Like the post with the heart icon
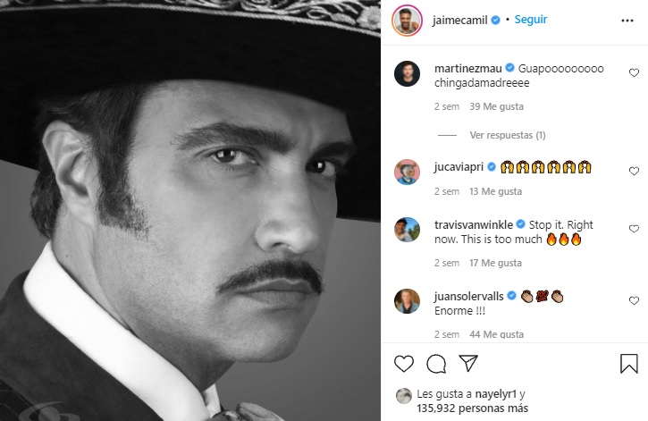The height and width of the screenshot is (421, 648). [x=404, y=364]
